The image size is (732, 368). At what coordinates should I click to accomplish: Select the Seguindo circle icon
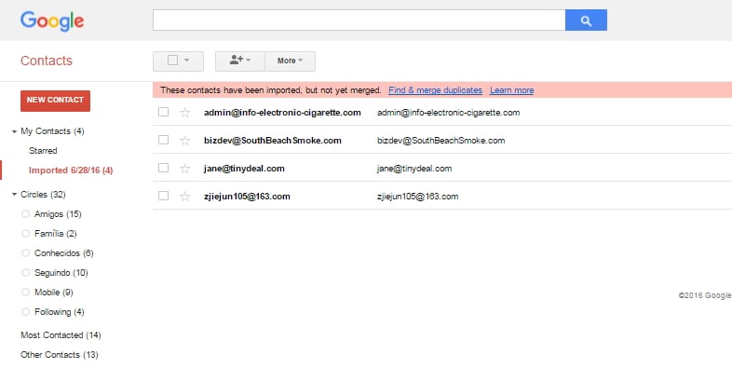26,273
